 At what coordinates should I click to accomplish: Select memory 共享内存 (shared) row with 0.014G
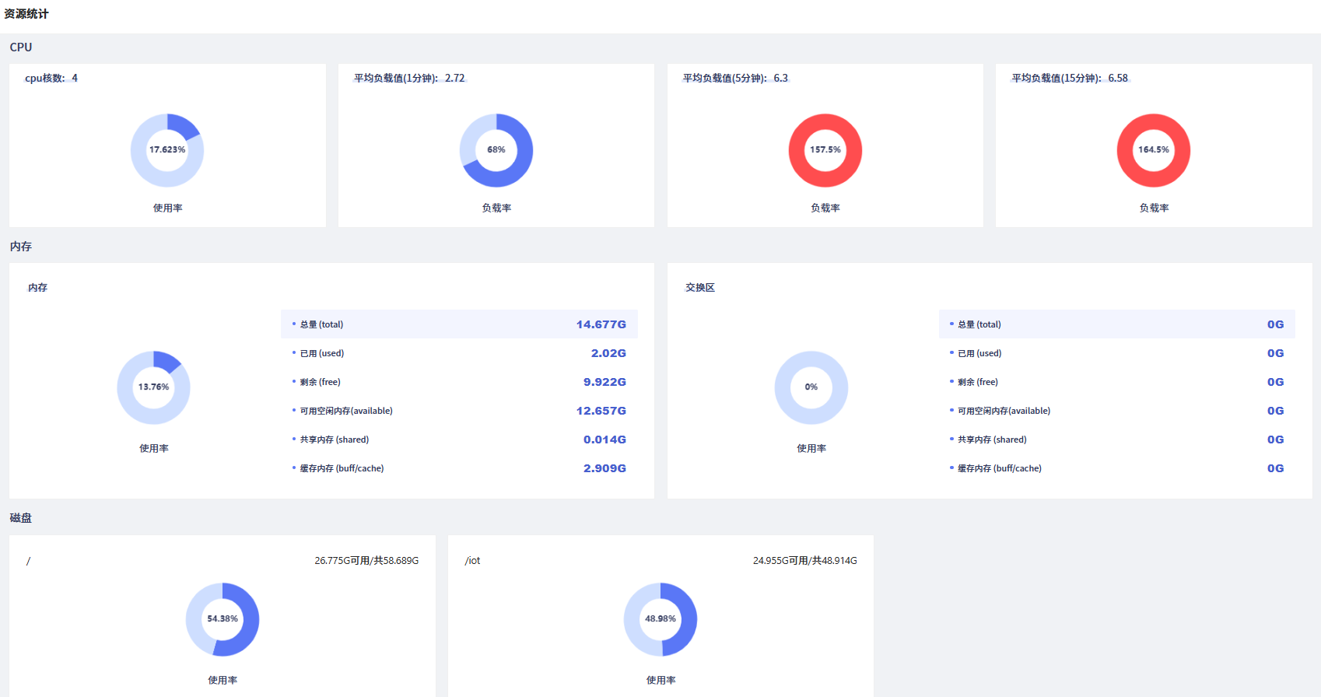[x=459, y=440]
